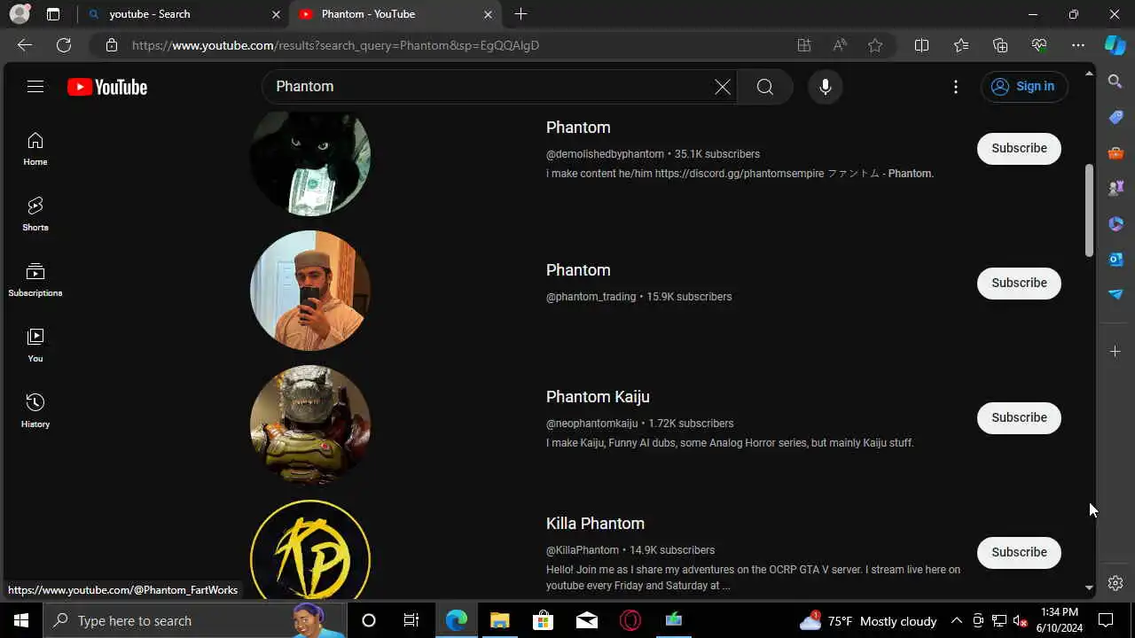Subscribe to Killa Phantom channel
Screen dimensions: 1135x638
tap(1019, 552)
